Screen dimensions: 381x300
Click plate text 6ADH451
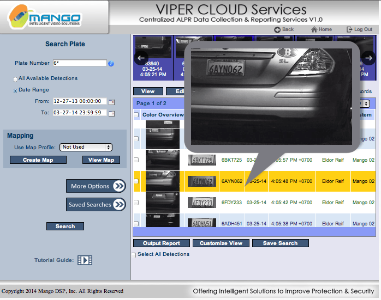[231, 223]
